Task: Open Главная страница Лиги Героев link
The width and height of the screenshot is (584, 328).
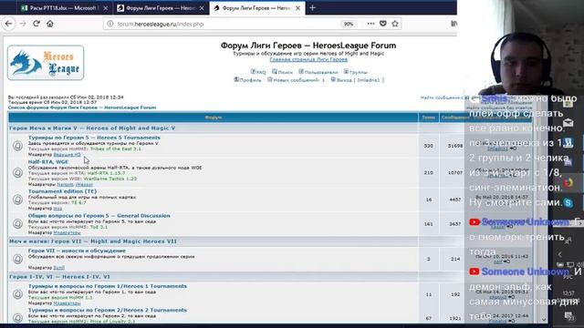Action: coord(308,59)
